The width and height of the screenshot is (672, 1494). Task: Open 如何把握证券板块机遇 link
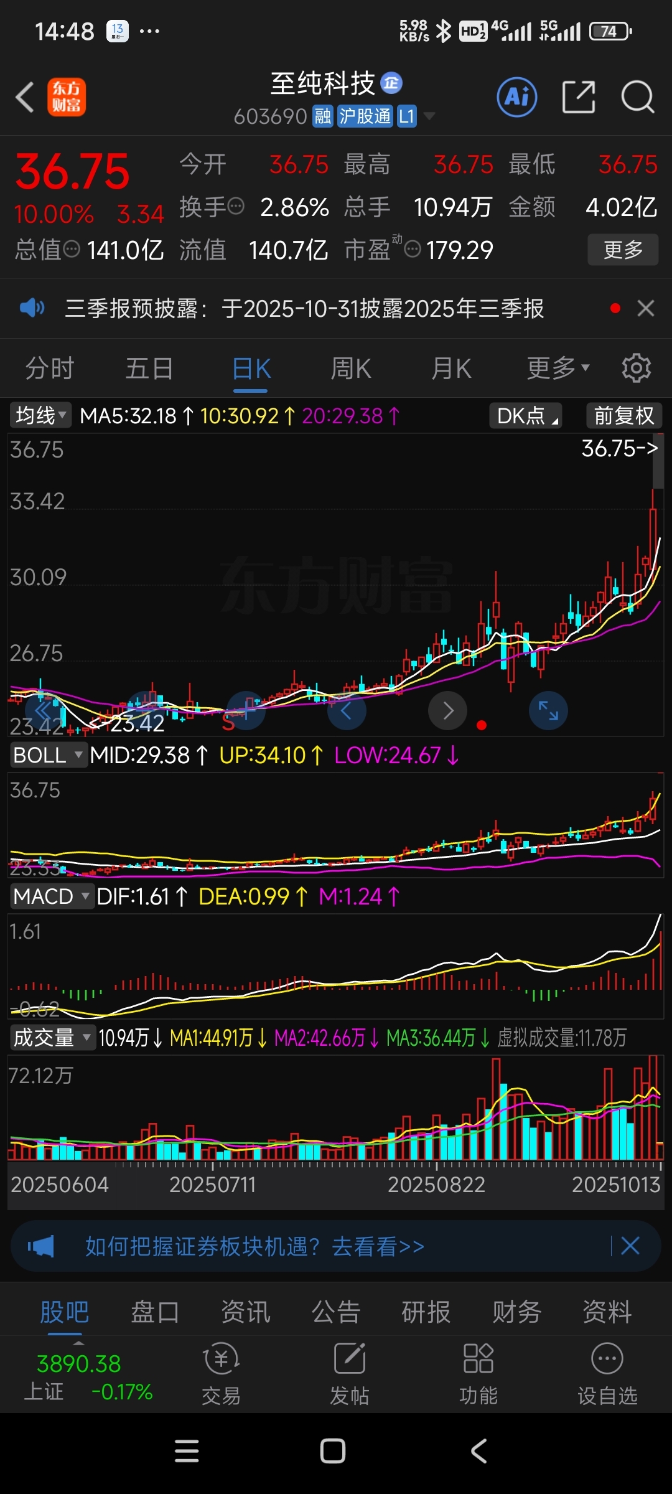[255, 1246]
